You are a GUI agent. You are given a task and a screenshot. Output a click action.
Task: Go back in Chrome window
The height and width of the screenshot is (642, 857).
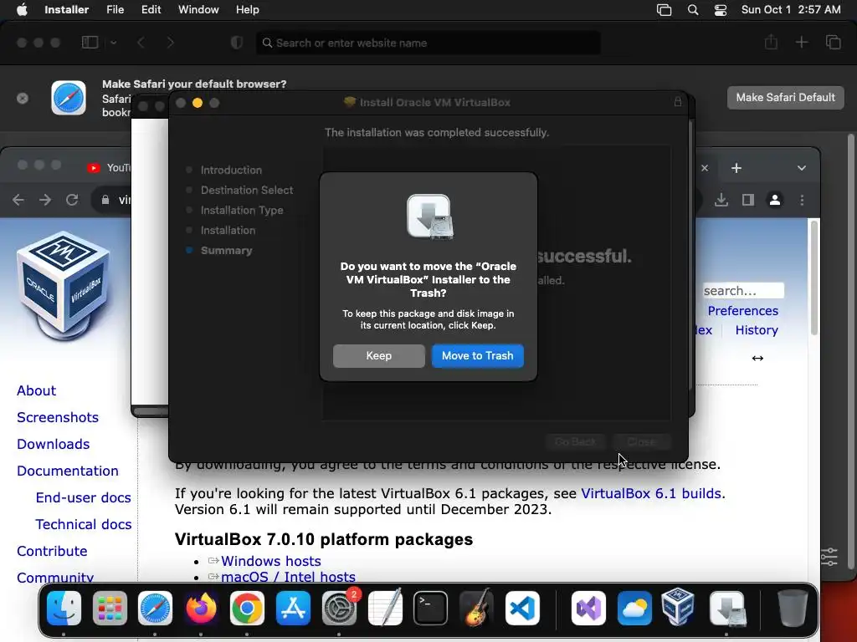coord(18,200)
